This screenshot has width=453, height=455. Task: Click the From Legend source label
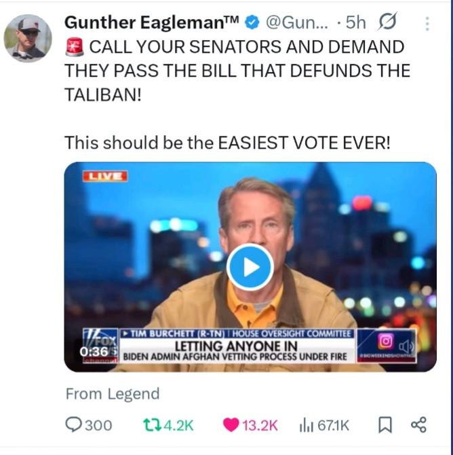(113, 394)
